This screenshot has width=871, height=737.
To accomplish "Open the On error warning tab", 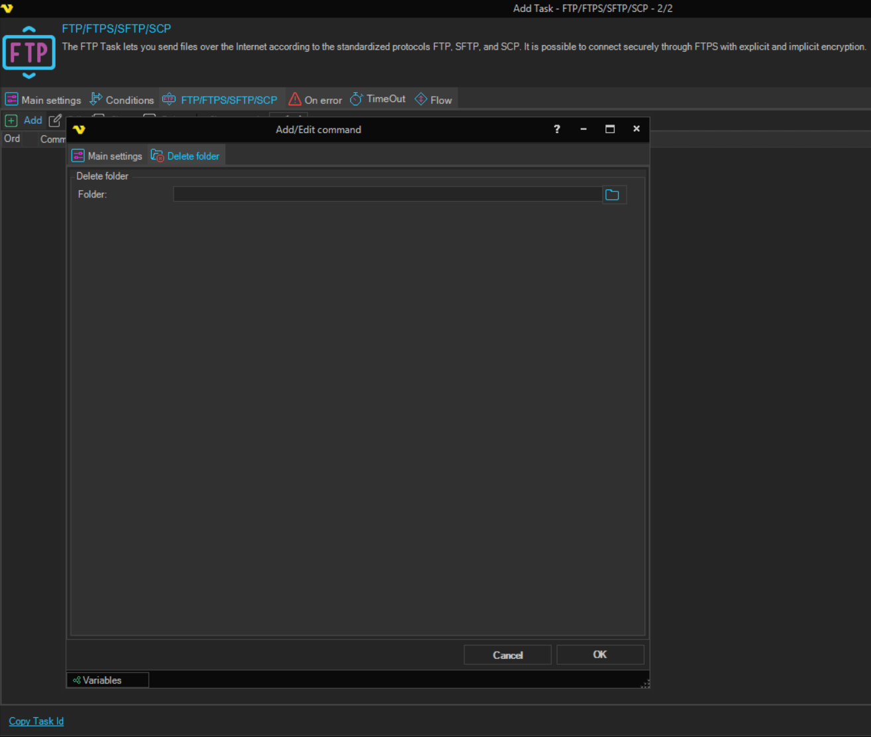I will [x=315, y=100].
